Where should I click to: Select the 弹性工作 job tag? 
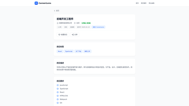point(87,51)
